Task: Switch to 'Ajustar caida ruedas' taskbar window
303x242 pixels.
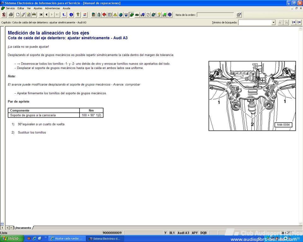Action: 67,239
